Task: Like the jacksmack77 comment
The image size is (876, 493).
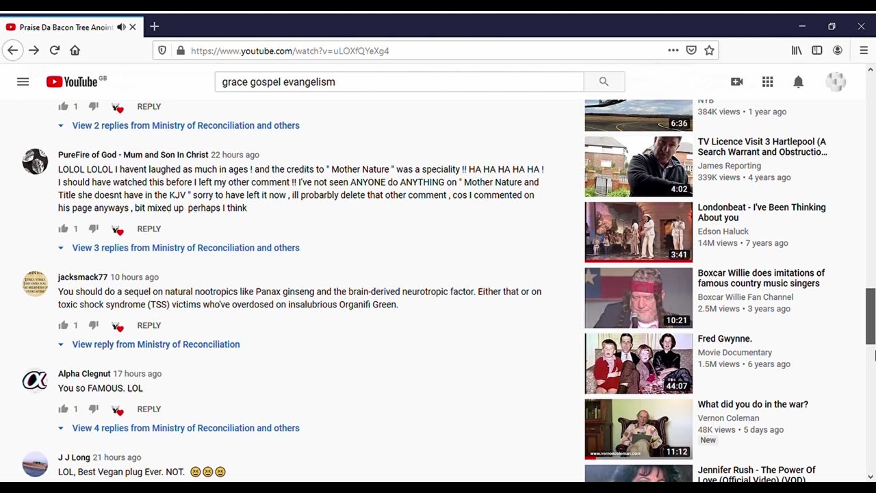Action: pyautogui.click(x=64, y=325)
